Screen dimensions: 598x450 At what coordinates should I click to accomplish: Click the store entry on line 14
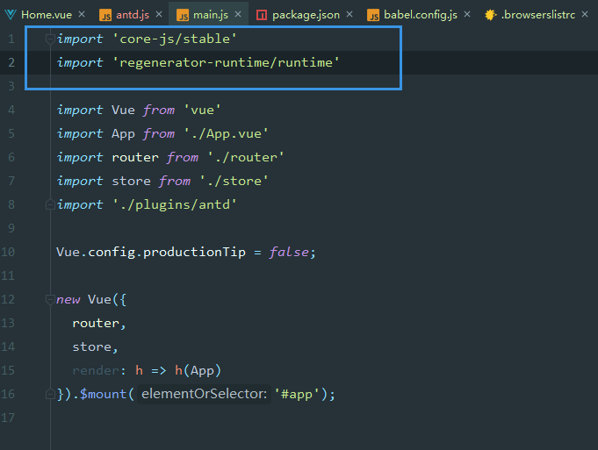pyautogui.click(x=92, y=346)
